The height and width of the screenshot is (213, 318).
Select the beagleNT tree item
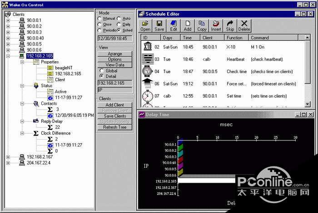point(64,68)
